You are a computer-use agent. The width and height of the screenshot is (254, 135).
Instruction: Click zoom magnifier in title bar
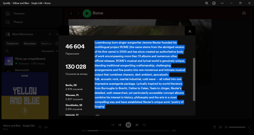[x=207, y=3]
